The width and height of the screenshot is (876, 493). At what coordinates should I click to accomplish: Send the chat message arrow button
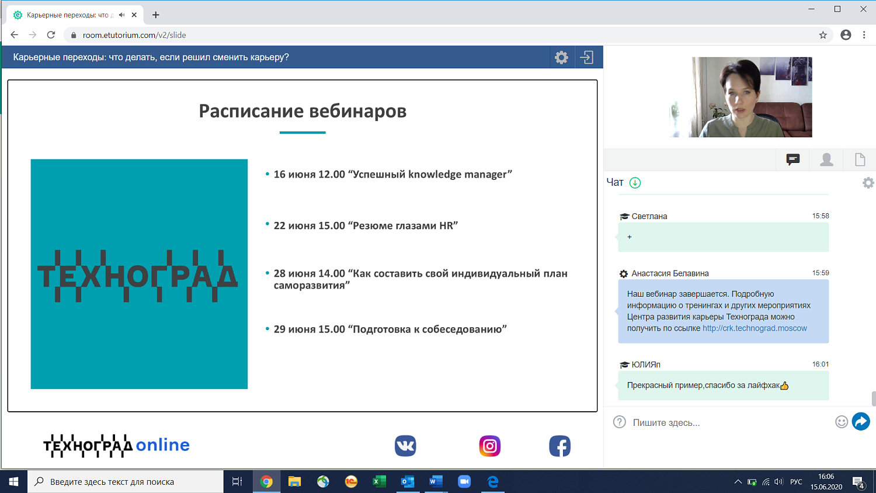pos(861,421)
